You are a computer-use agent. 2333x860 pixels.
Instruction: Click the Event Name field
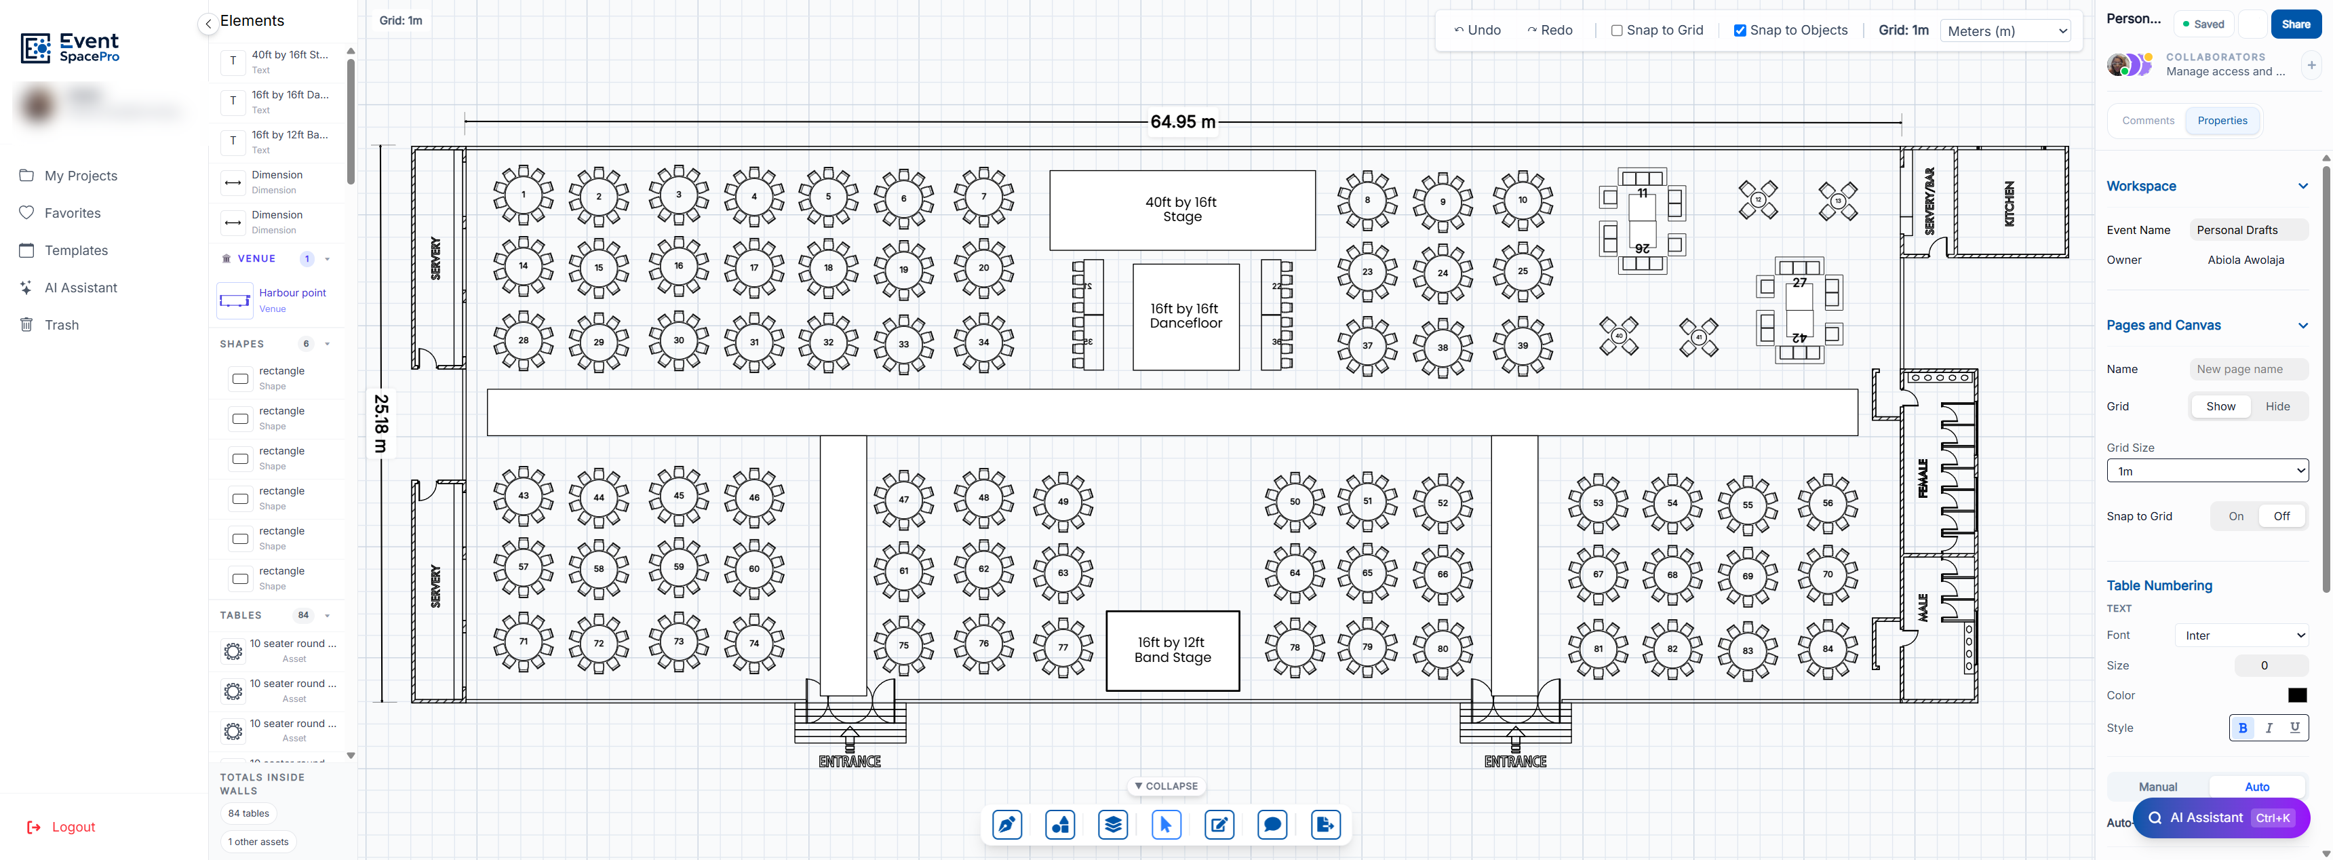click(2248, 230)
